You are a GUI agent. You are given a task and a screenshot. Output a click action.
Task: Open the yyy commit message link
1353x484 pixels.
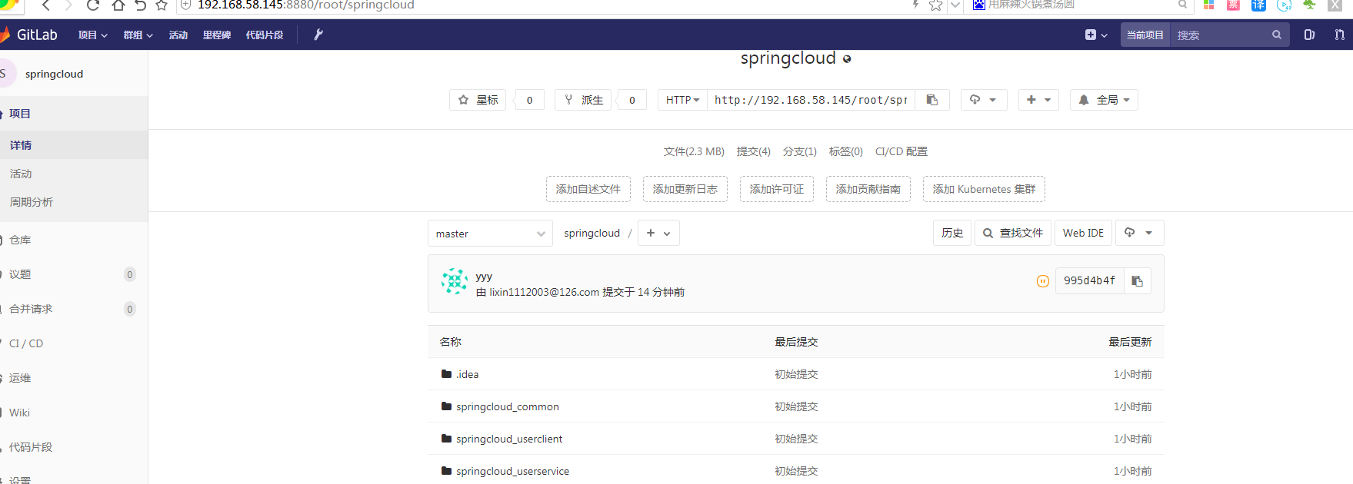click(x=484, y=277)
